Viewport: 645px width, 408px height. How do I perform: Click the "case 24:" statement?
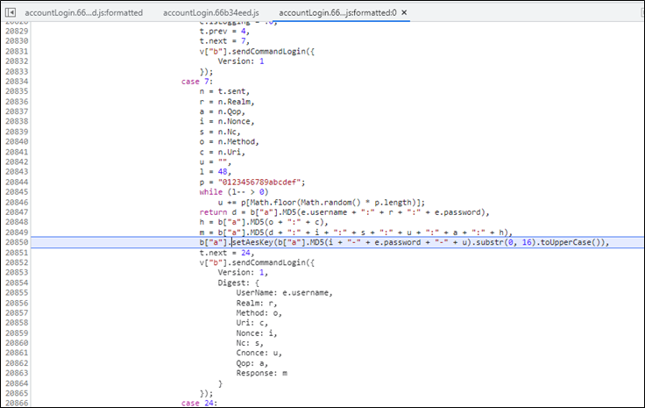pos(199,403)
